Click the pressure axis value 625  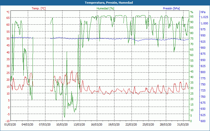tap(203, 115)
